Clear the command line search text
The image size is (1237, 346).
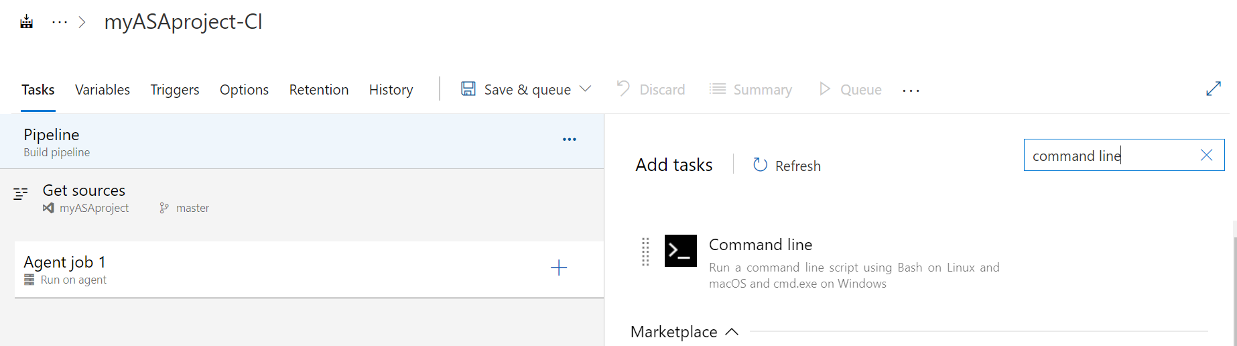click(1206, 156)
